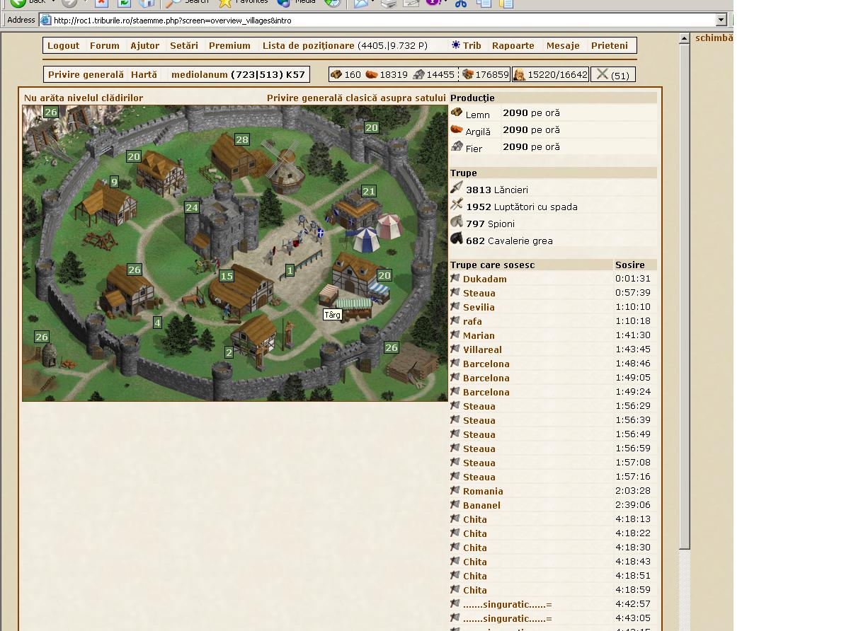Screen dimensions: 856x631
Task: Click the Lăncieri spear unit icon
Action: 457,188
